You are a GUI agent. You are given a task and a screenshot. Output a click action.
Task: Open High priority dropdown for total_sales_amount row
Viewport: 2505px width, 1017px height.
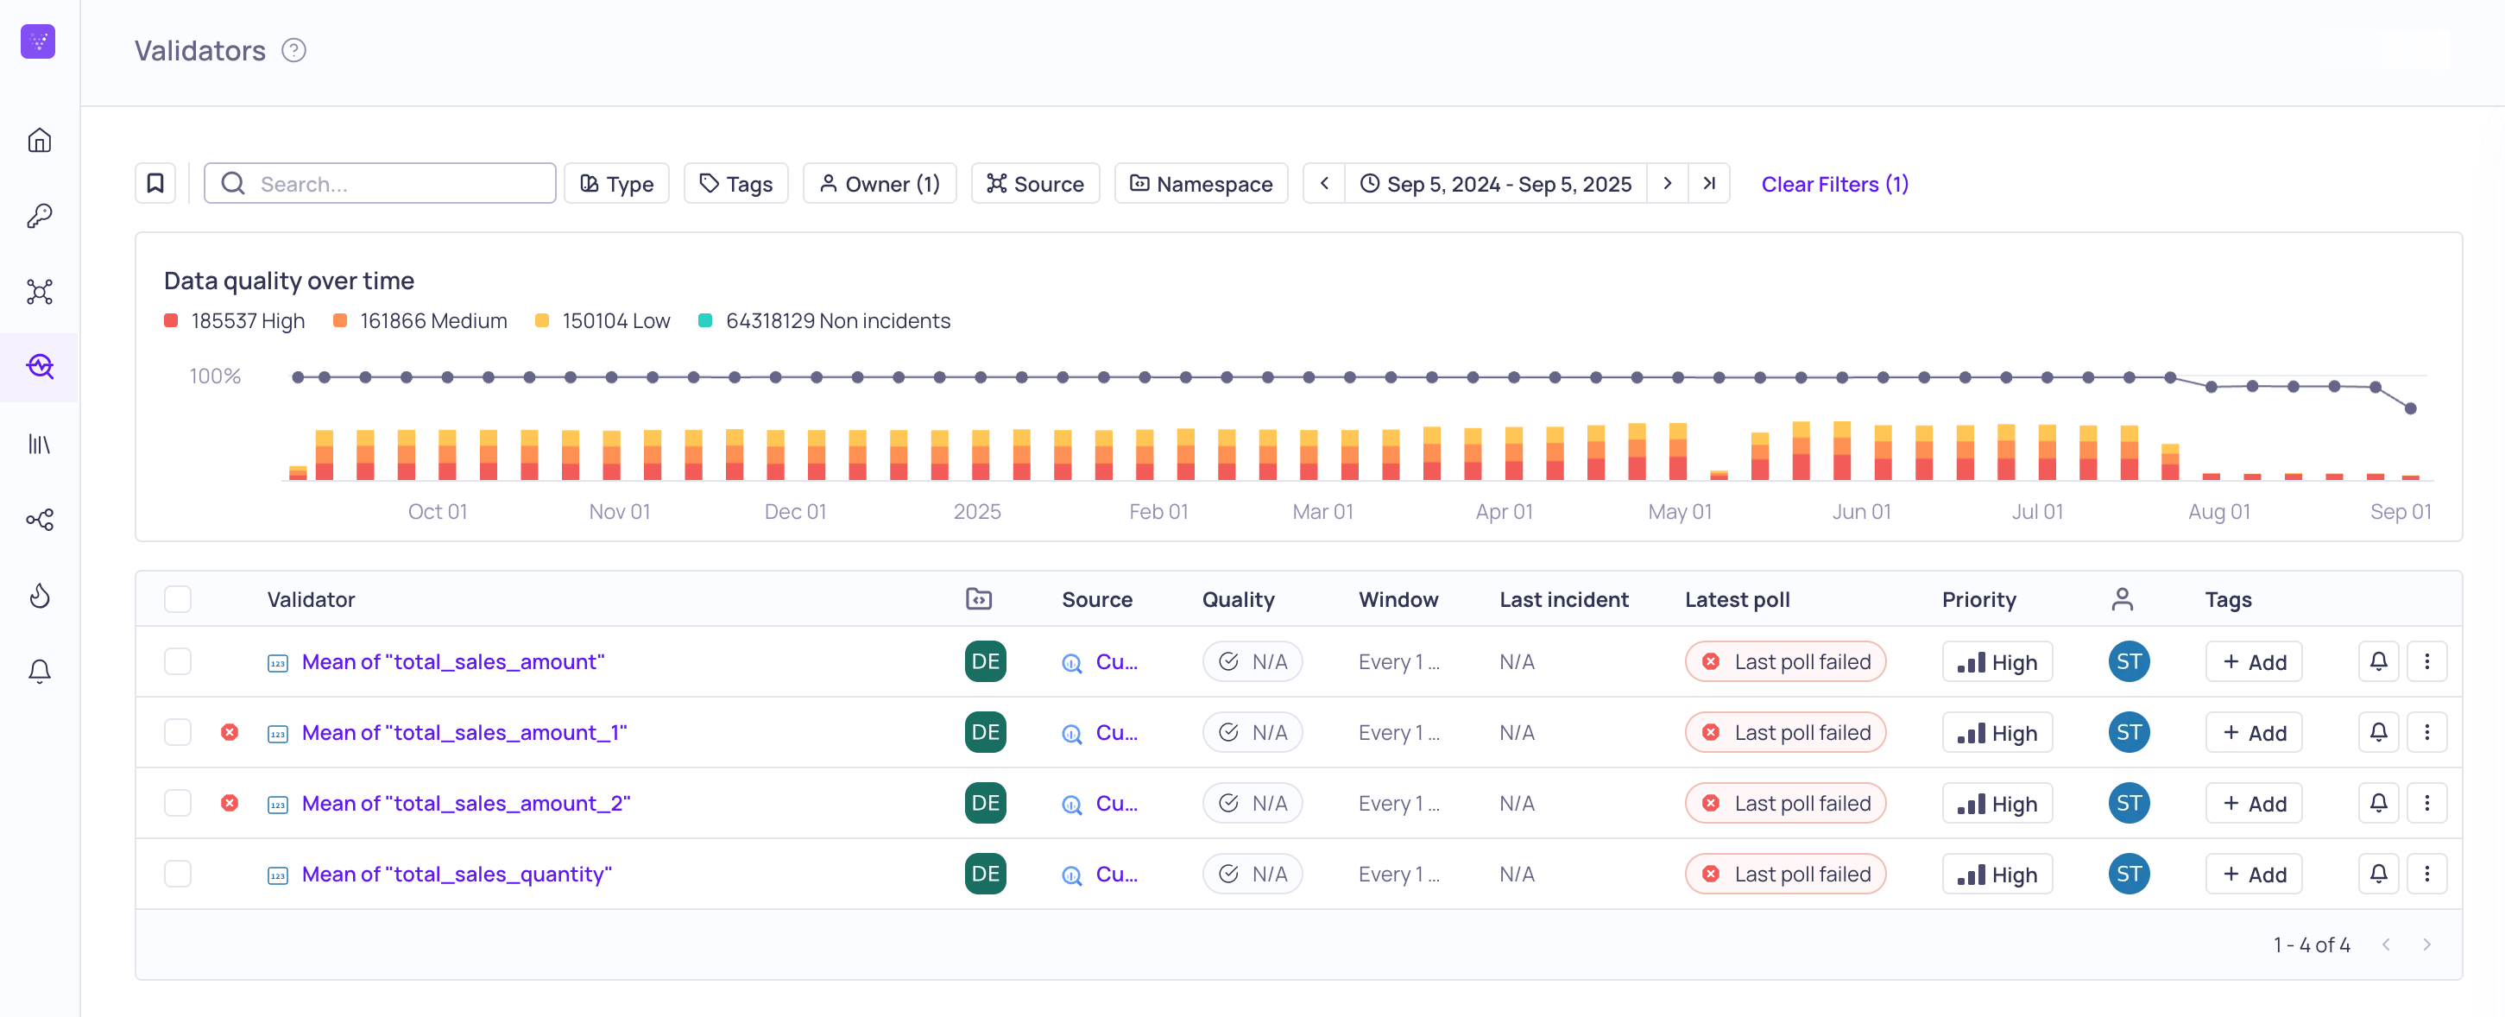[1997, 661]
